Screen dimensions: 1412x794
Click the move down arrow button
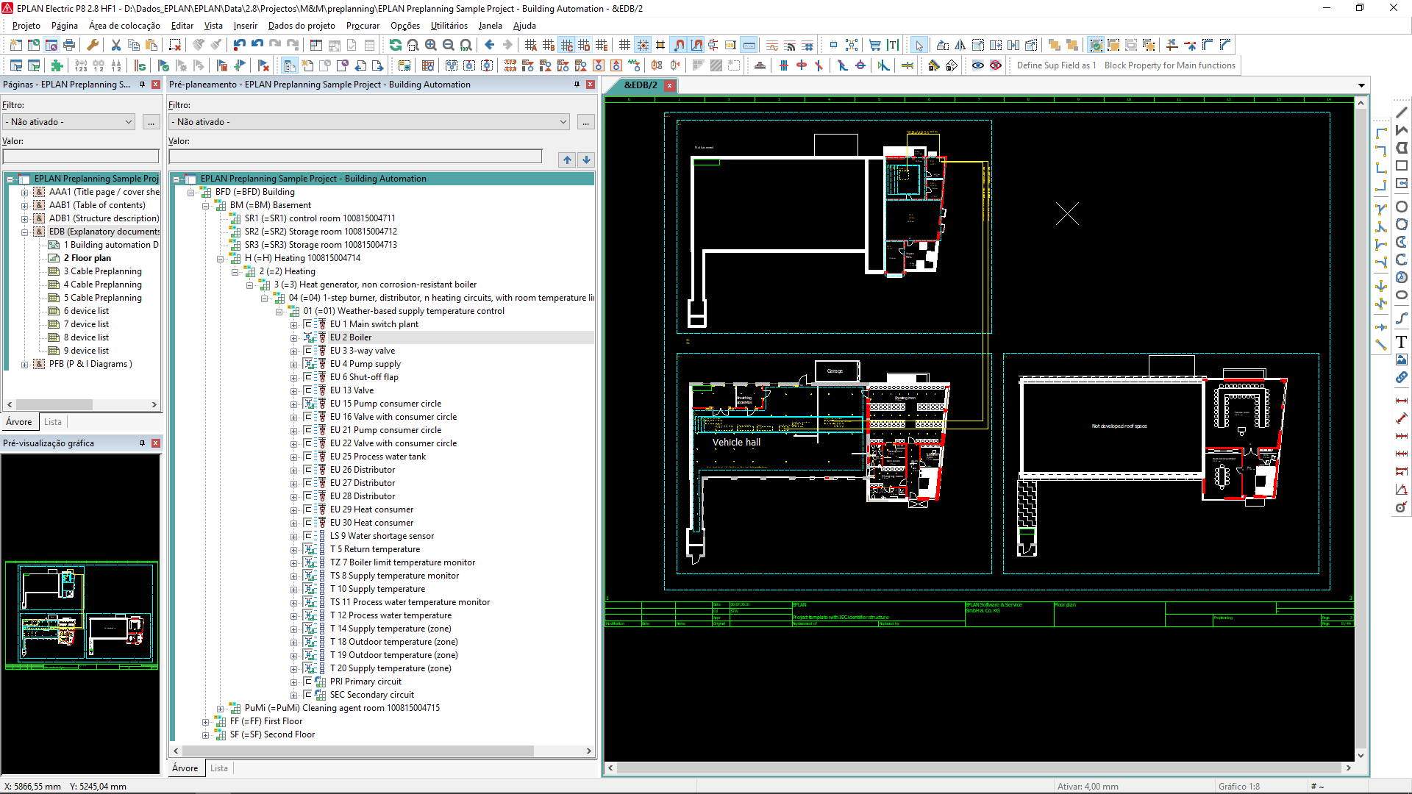[x=586, y=160]
